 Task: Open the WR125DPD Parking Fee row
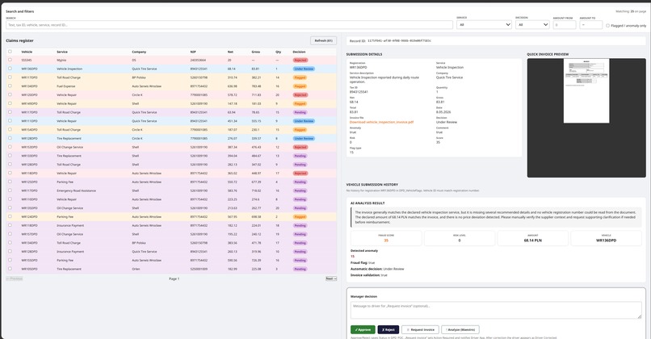click(171, 182)
